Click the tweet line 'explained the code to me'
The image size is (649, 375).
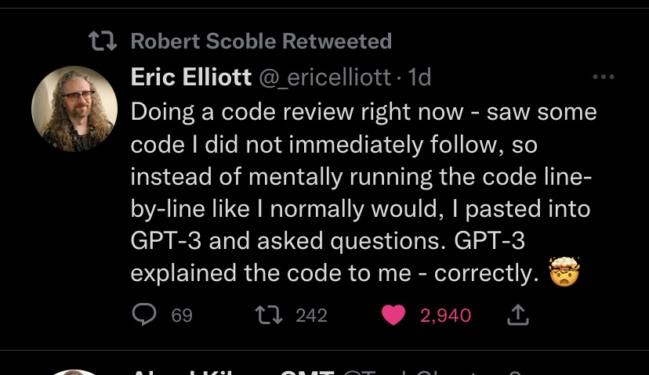(x=270, y=273)
